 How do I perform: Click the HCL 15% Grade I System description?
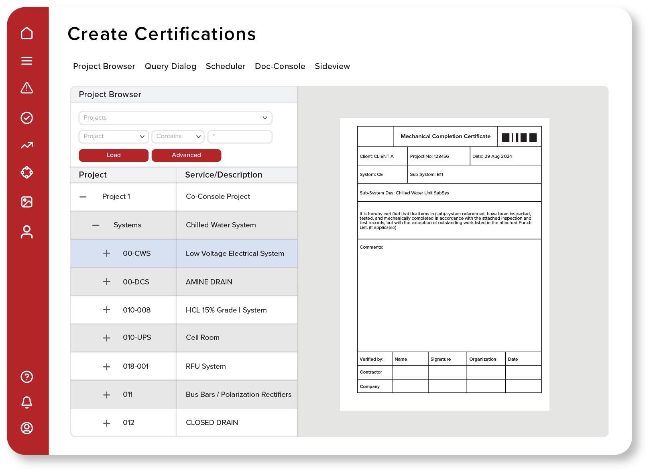(226, 310)
